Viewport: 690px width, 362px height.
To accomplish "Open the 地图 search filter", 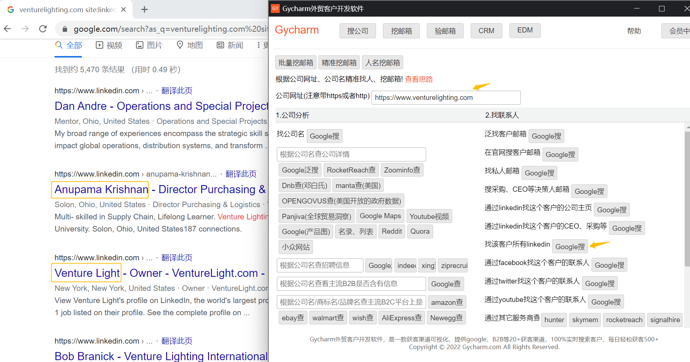I will pyautogui.click(x=190, y=45).
